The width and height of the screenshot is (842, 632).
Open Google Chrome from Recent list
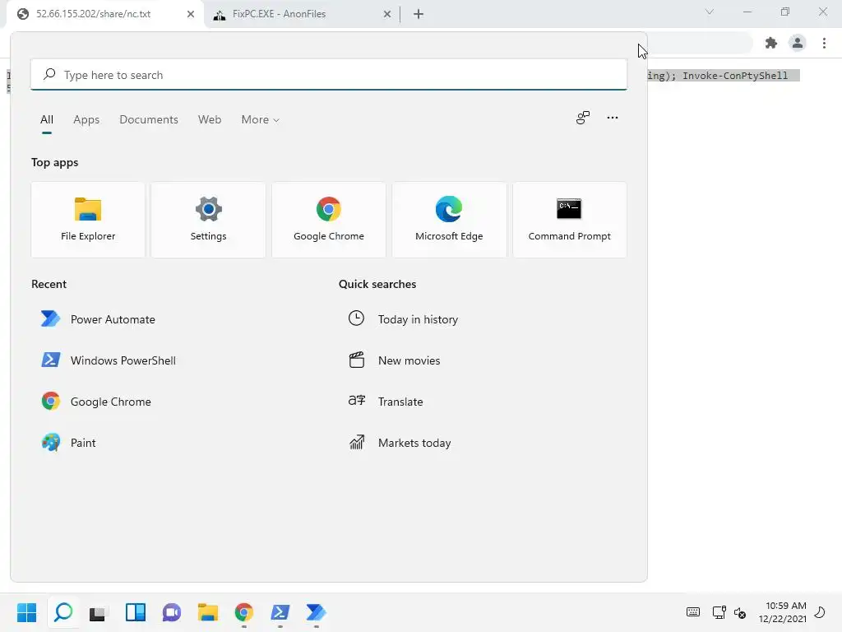[96, 402]
